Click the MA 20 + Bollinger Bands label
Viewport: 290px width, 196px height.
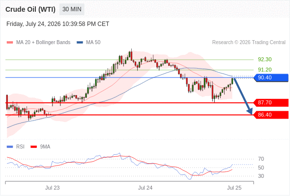click(43, 43)
